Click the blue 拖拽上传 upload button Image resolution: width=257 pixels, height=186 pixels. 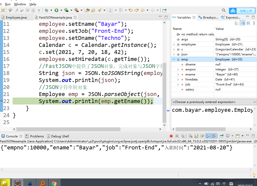pos(242,11)
